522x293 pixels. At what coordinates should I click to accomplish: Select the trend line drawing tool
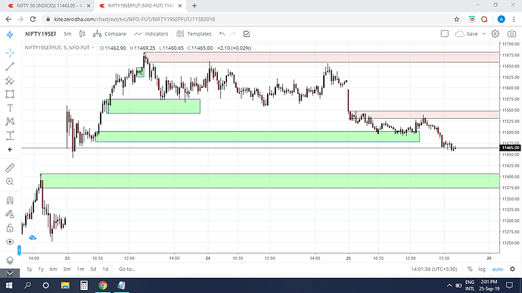click(10, 67)
